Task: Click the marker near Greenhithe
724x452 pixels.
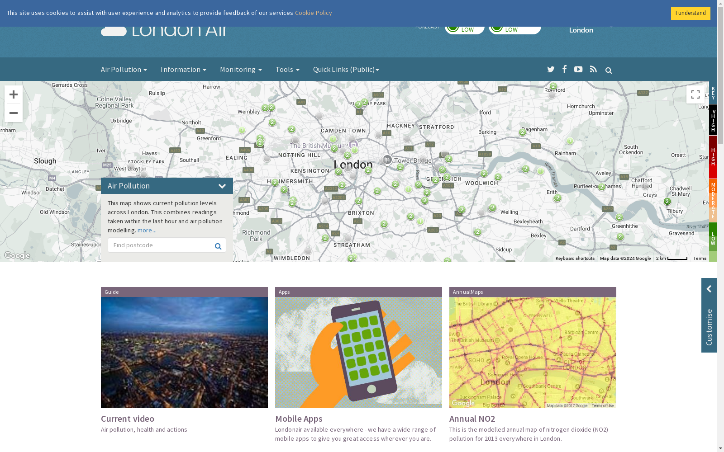Action: [619, 217]
